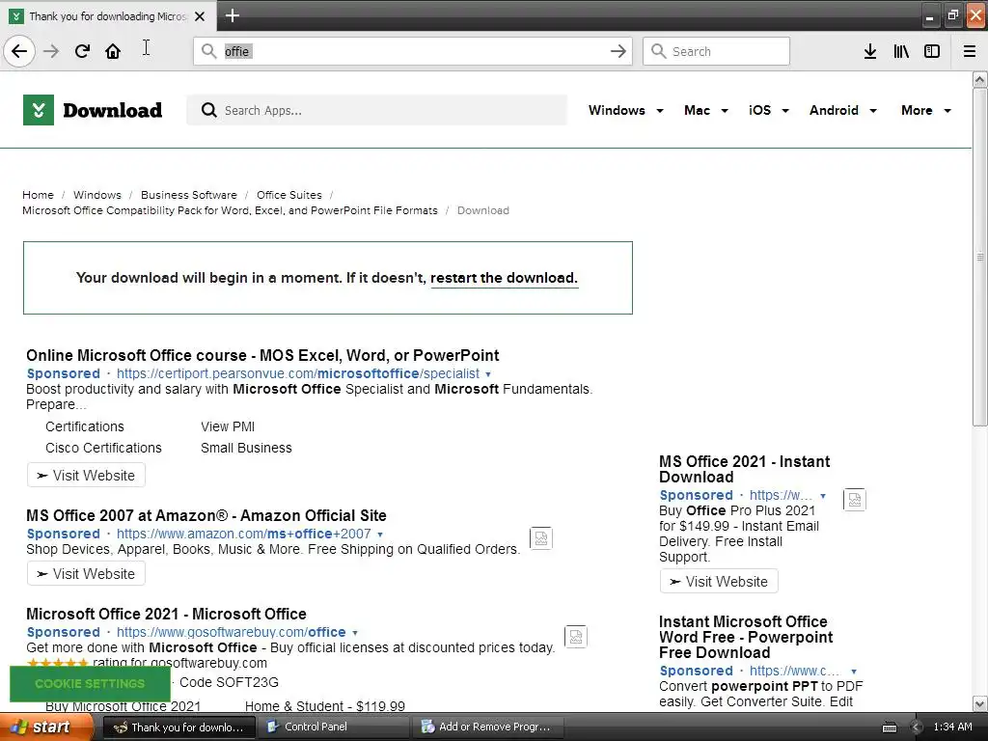988x741 pixels.
Task: Expand hidden system tray icons arrow
Action: pyautogui.click(x=917, y=727)
